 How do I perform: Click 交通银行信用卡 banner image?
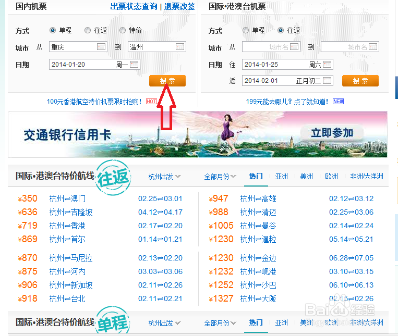coord(198,134)
